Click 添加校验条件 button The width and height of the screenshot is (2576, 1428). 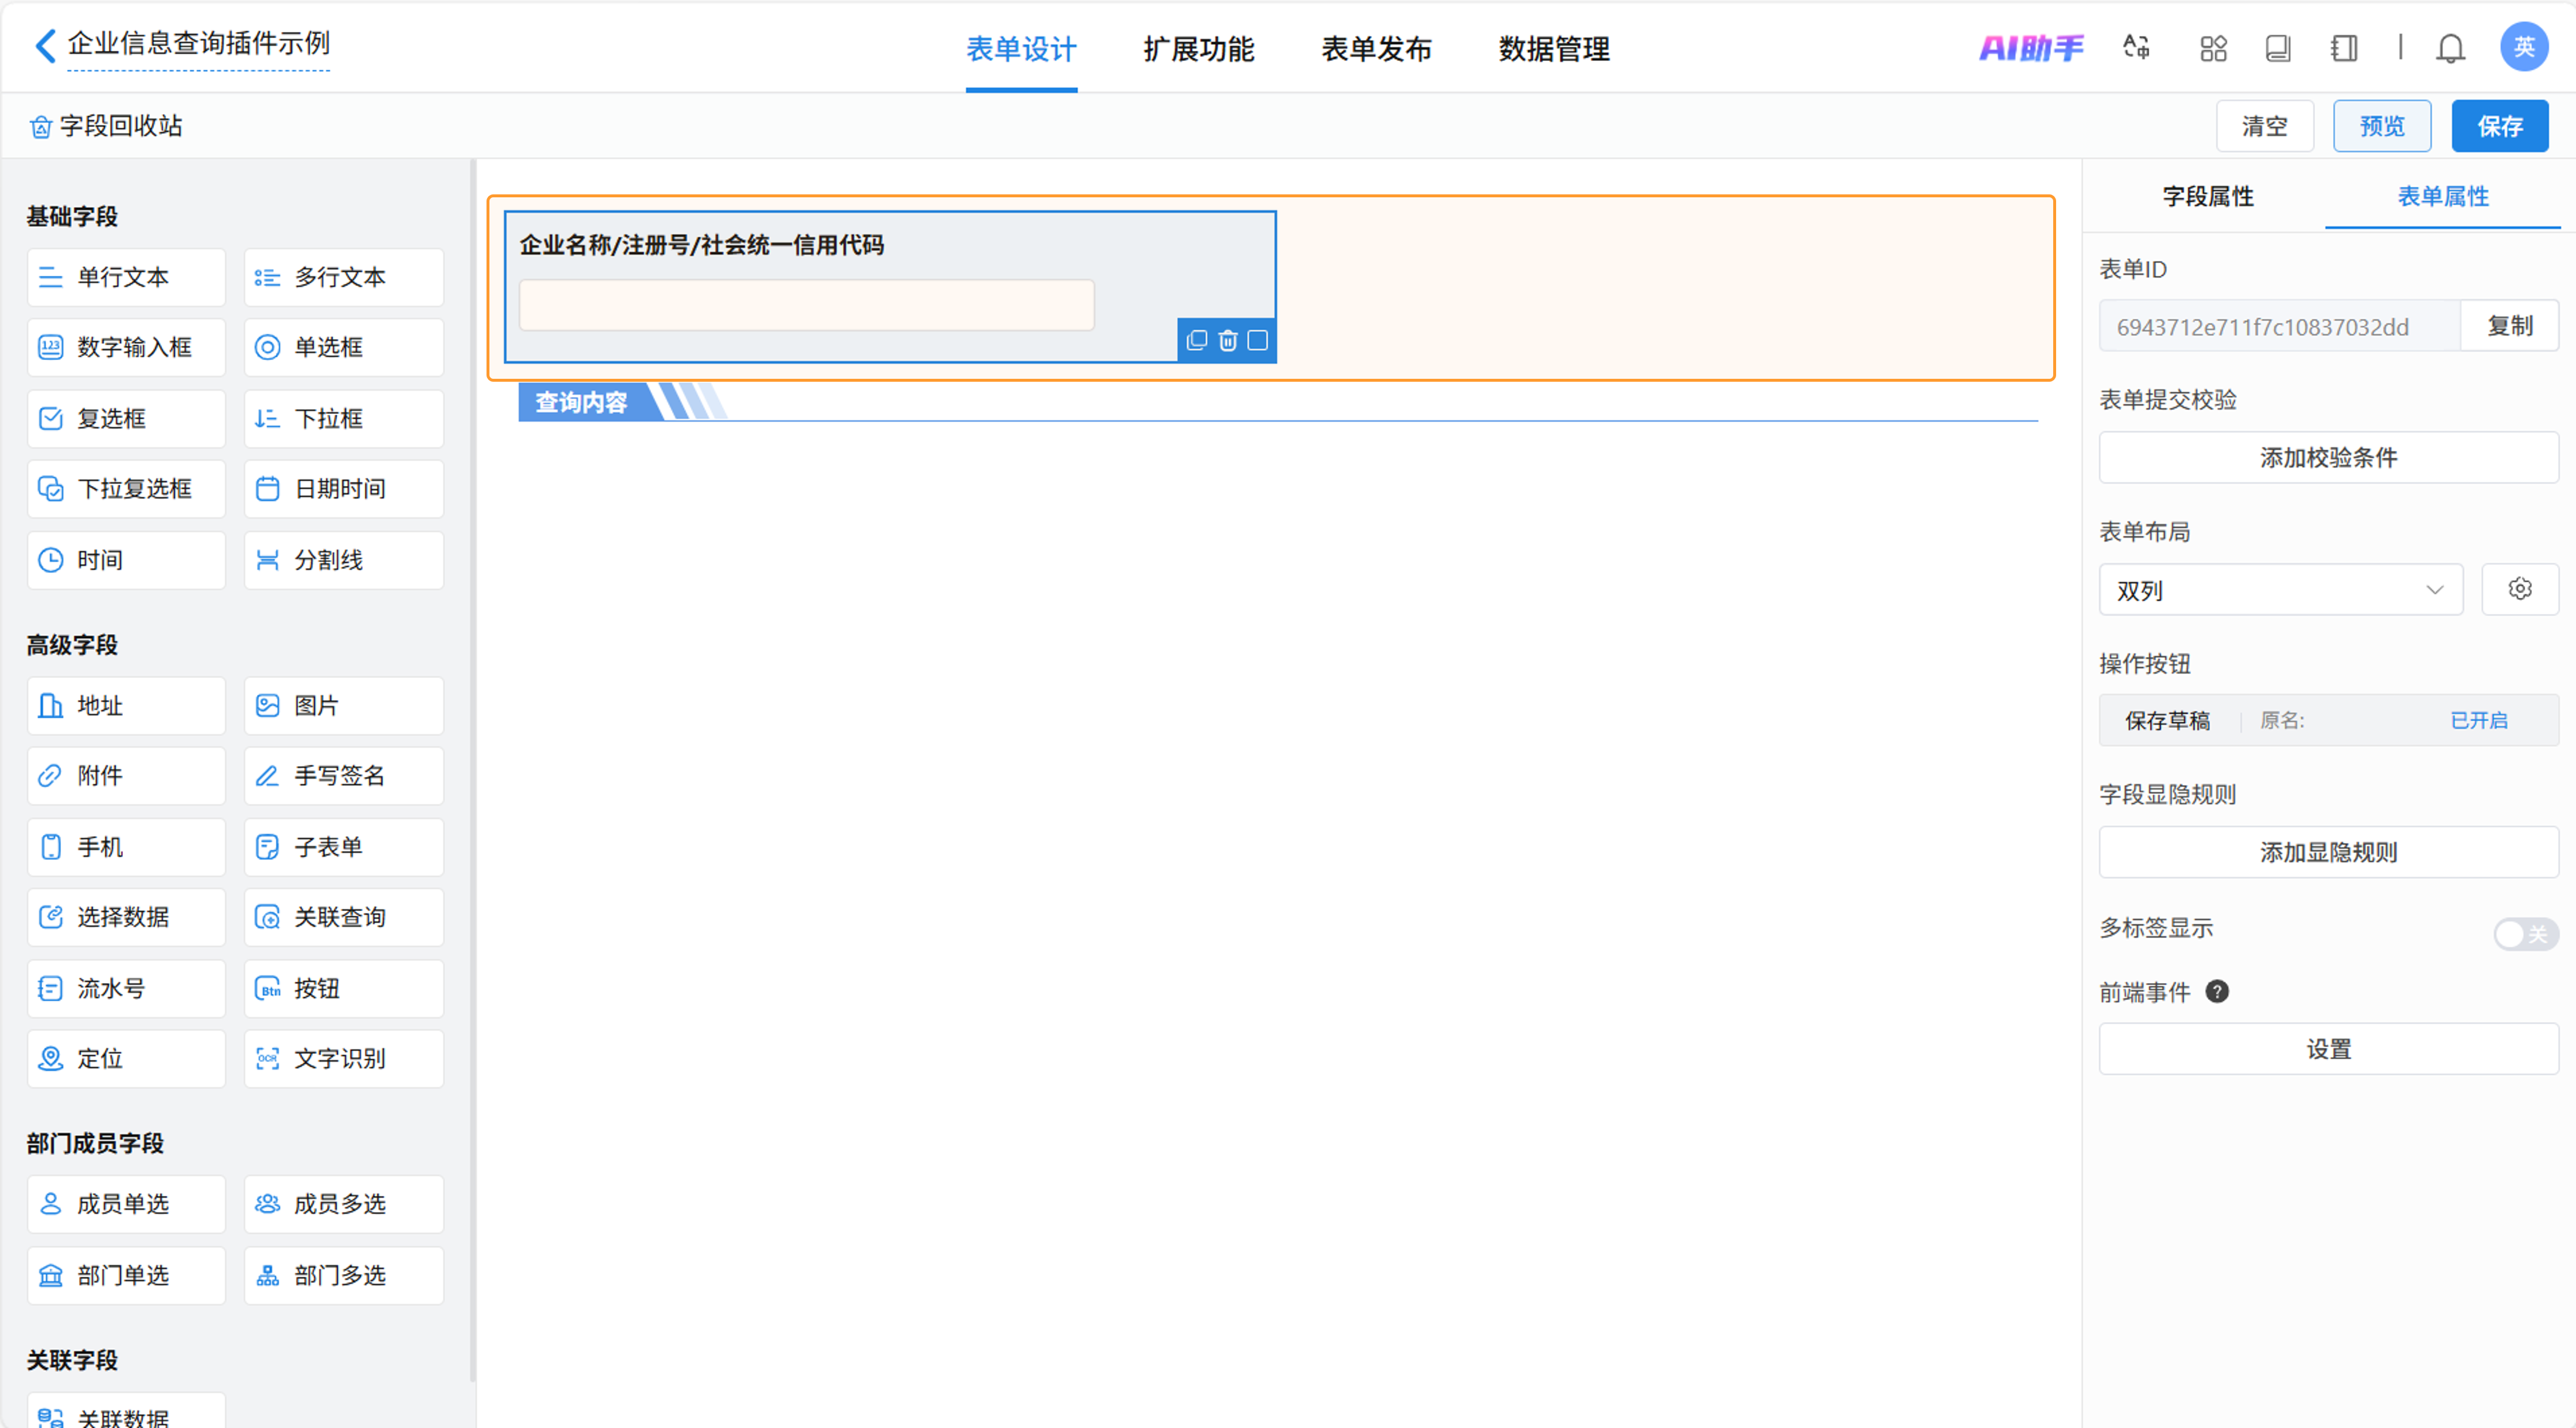tap(2327, 458)
